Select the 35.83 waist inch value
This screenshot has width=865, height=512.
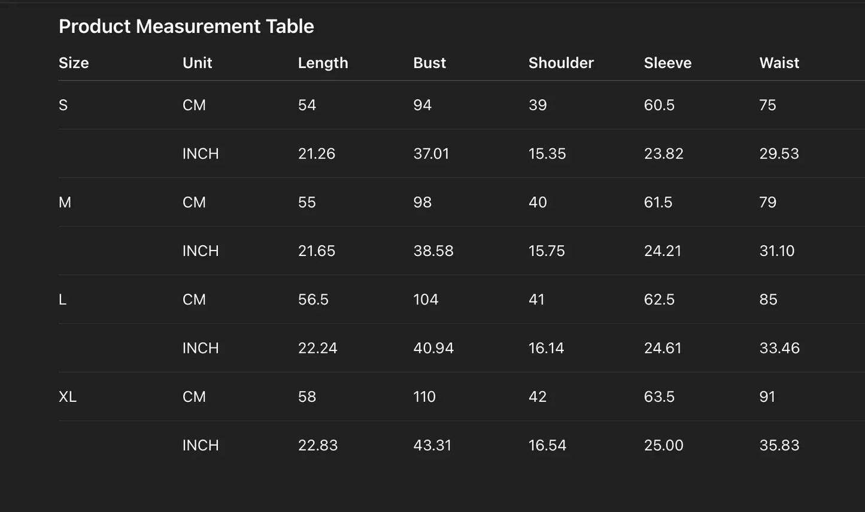pos(779,446)
